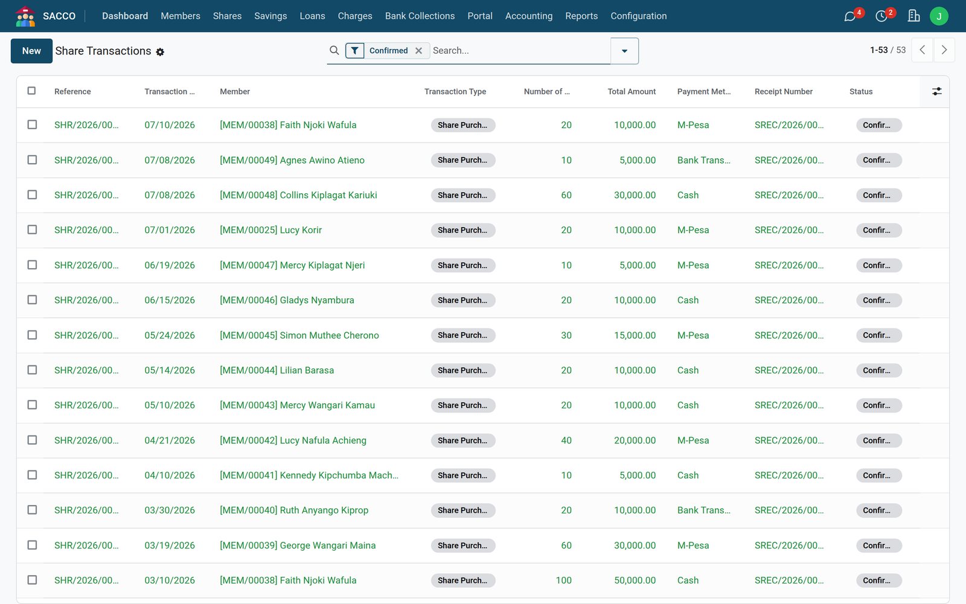Check the row for Mercy Kiplagat Njeri
Screen dimensions: 966x604
(32, 265)
